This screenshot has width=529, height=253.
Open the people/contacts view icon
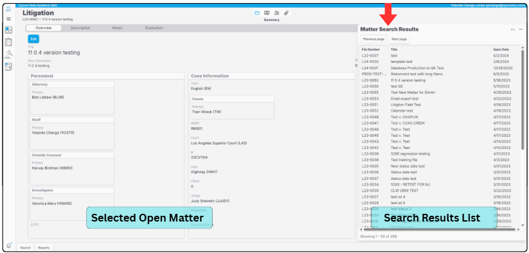pos(276,13)
